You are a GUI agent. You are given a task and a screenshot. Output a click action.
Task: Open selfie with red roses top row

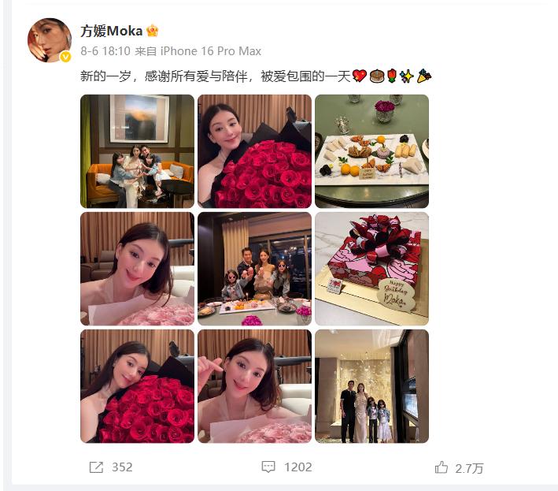coord(254,151)
